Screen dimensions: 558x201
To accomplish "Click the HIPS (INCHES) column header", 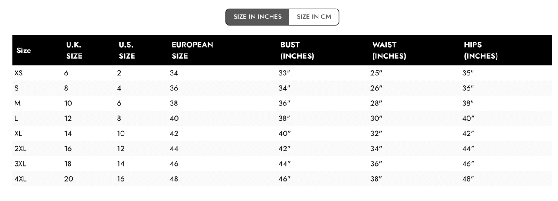I will point(481,50).
